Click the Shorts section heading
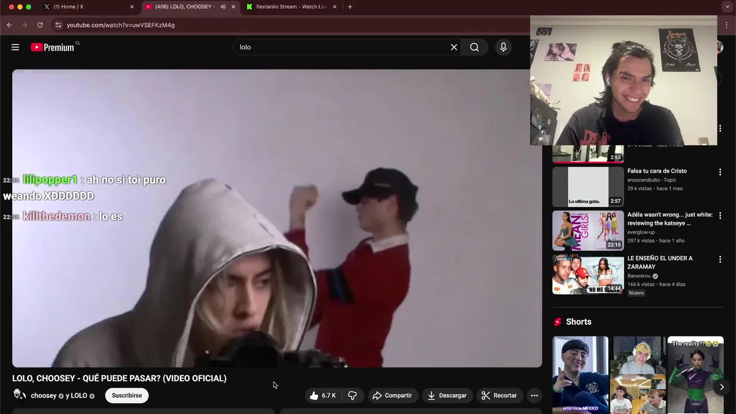736x414 pixels. pos(578,322)
